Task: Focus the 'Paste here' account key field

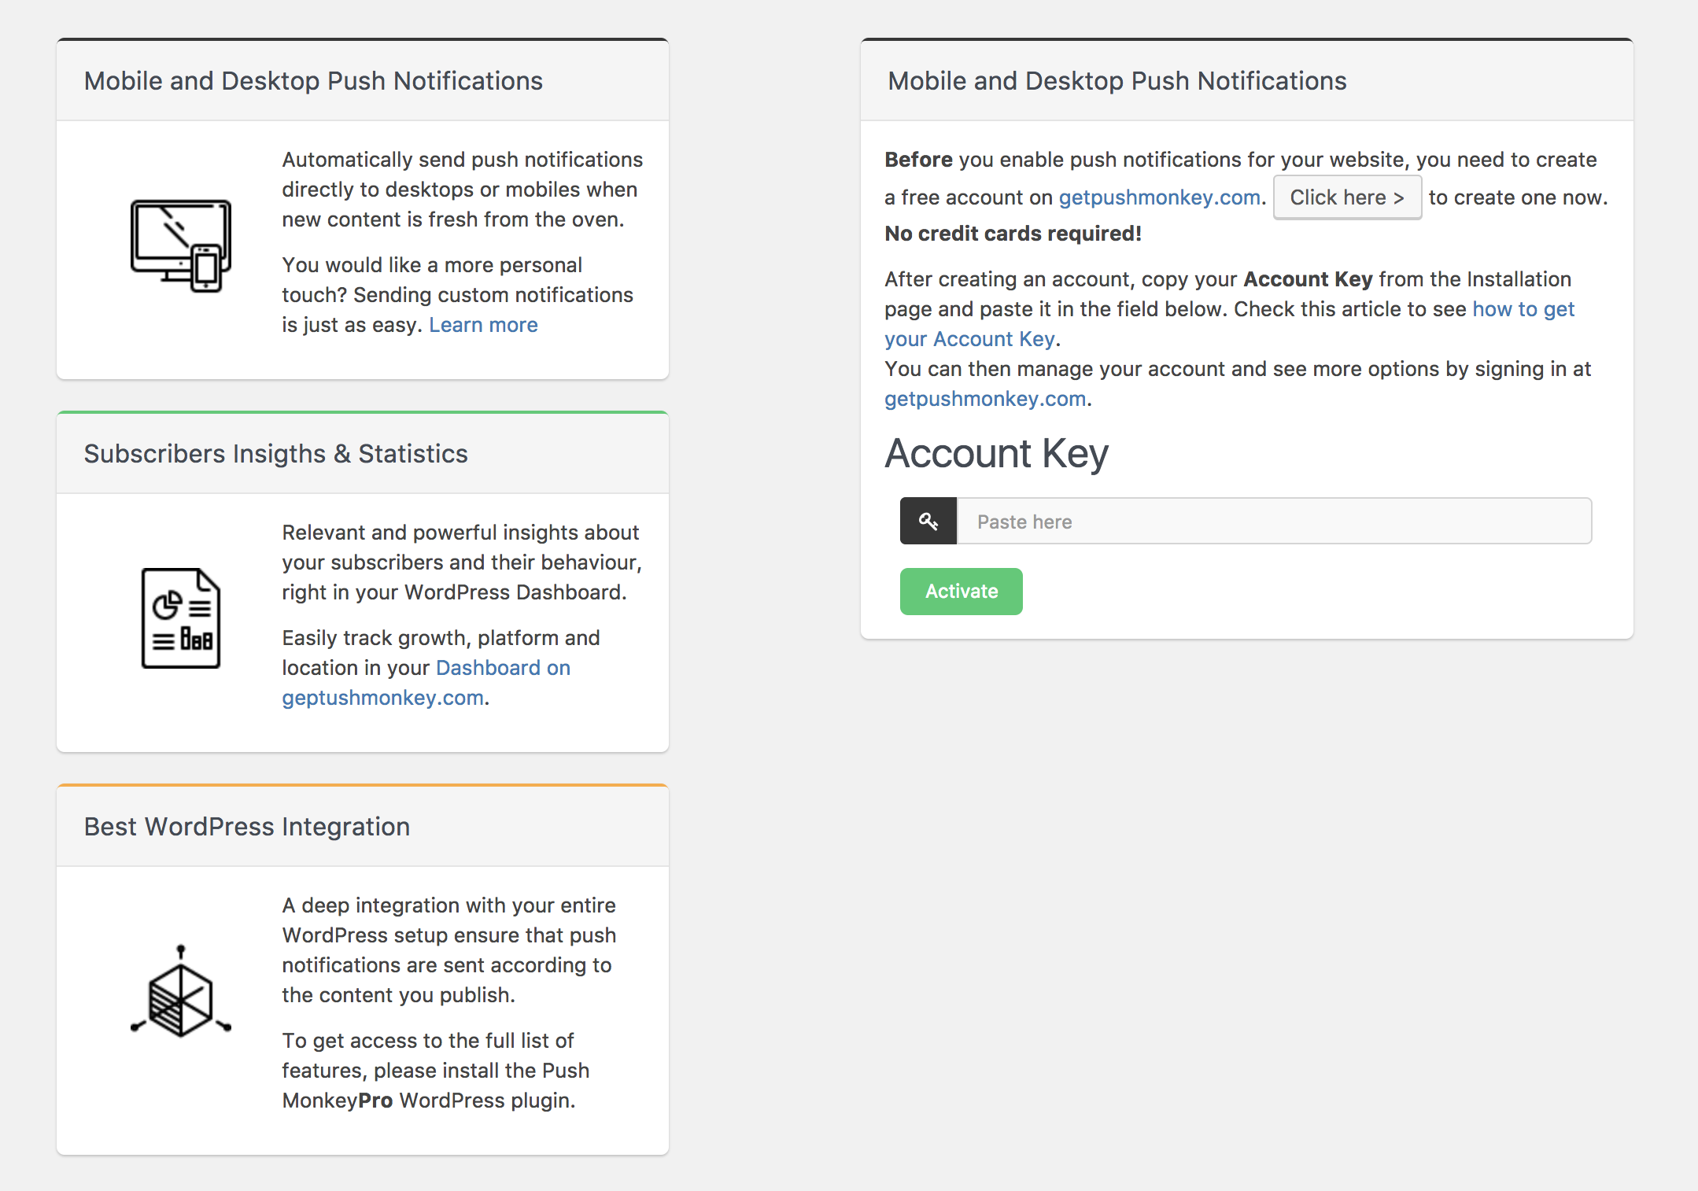Action: pos(1273,521)
